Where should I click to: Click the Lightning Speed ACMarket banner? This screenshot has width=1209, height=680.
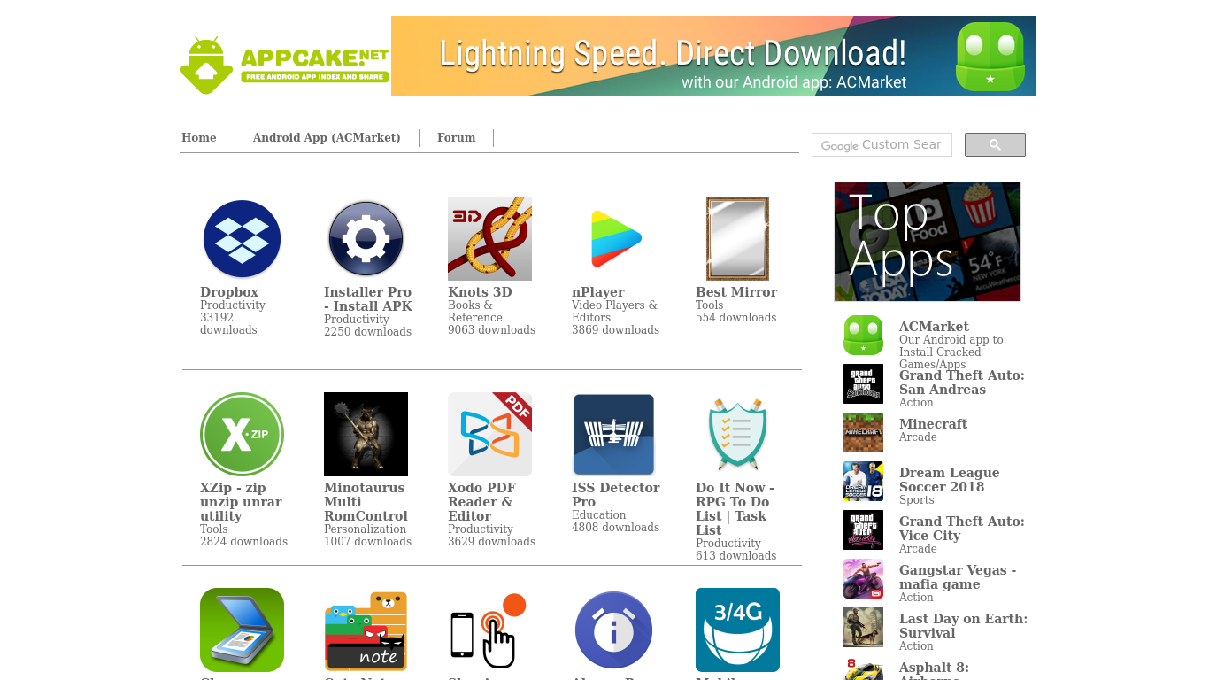tap(713, 56)
